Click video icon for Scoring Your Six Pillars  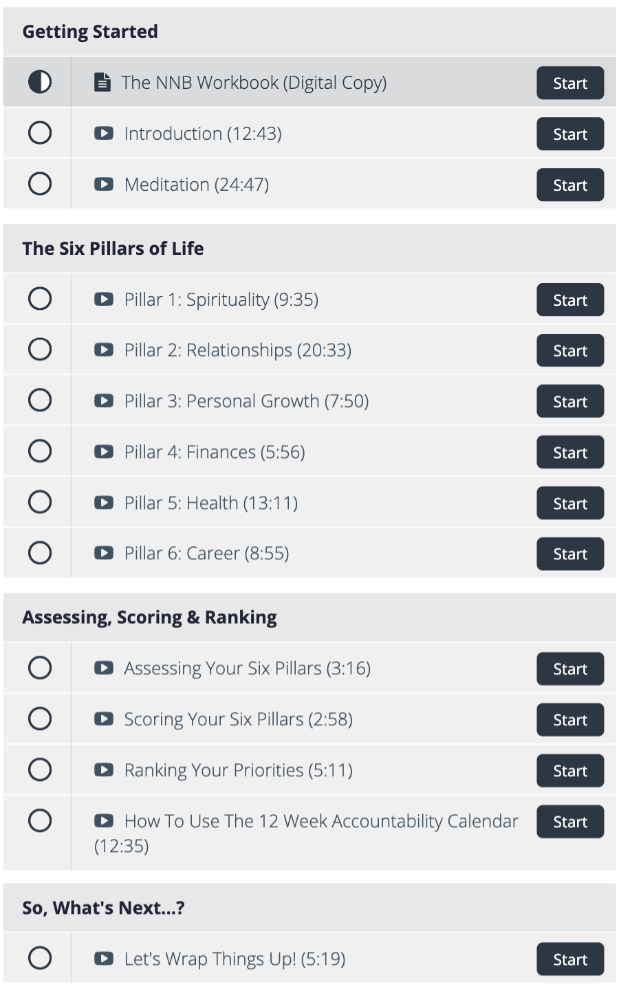pyautogui.click(x=104, y=720)
